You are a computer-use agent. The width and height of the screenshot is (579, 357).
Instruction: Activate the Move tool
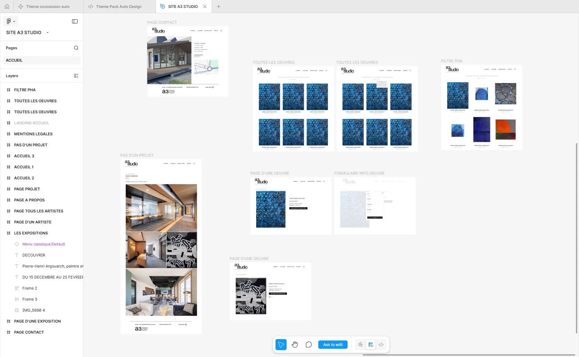[281, 344]
